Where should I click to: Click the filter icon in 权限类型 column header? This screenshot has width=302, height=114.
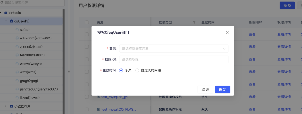[x=194, y=23]
